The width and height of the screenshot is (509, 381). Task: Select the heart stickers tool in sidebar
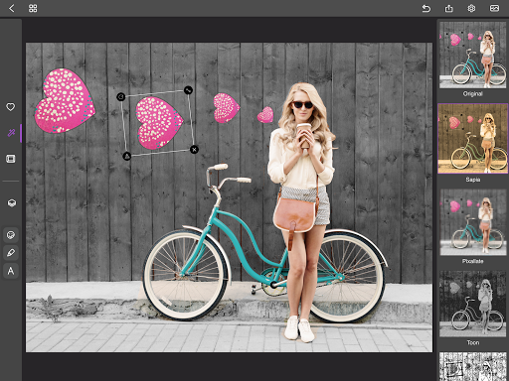(x=11, y=107)
